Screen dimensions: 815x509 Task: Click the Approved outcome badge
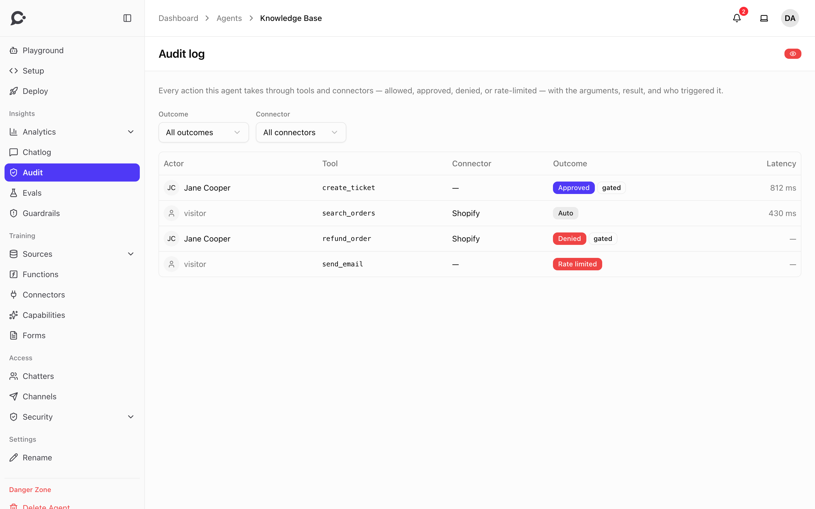pyautogui.click(x=574, y=188)
